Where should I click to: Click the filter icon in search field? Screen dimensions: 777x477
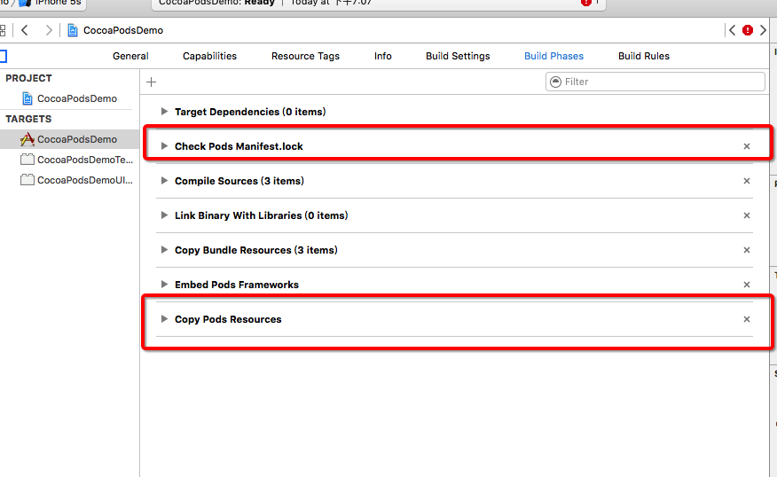coord(556,82)
